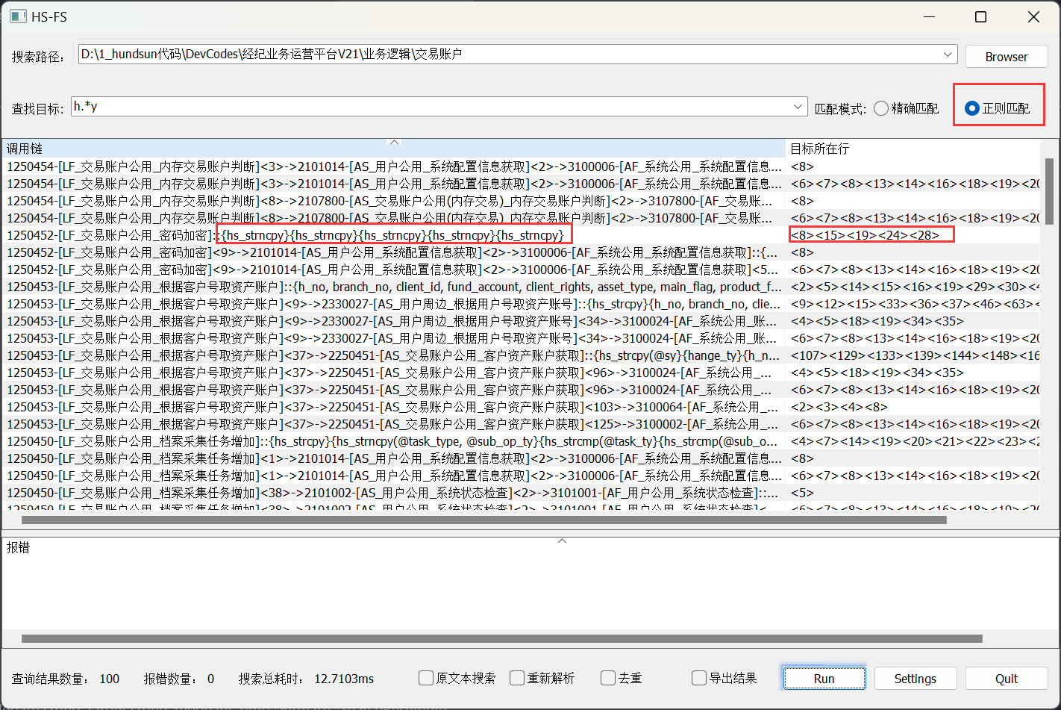Image resolution: width=1061 pixels, height=710 pixels.
Task: Enable the 原文本搜索 checkbox
Action: tap(426, 678)
